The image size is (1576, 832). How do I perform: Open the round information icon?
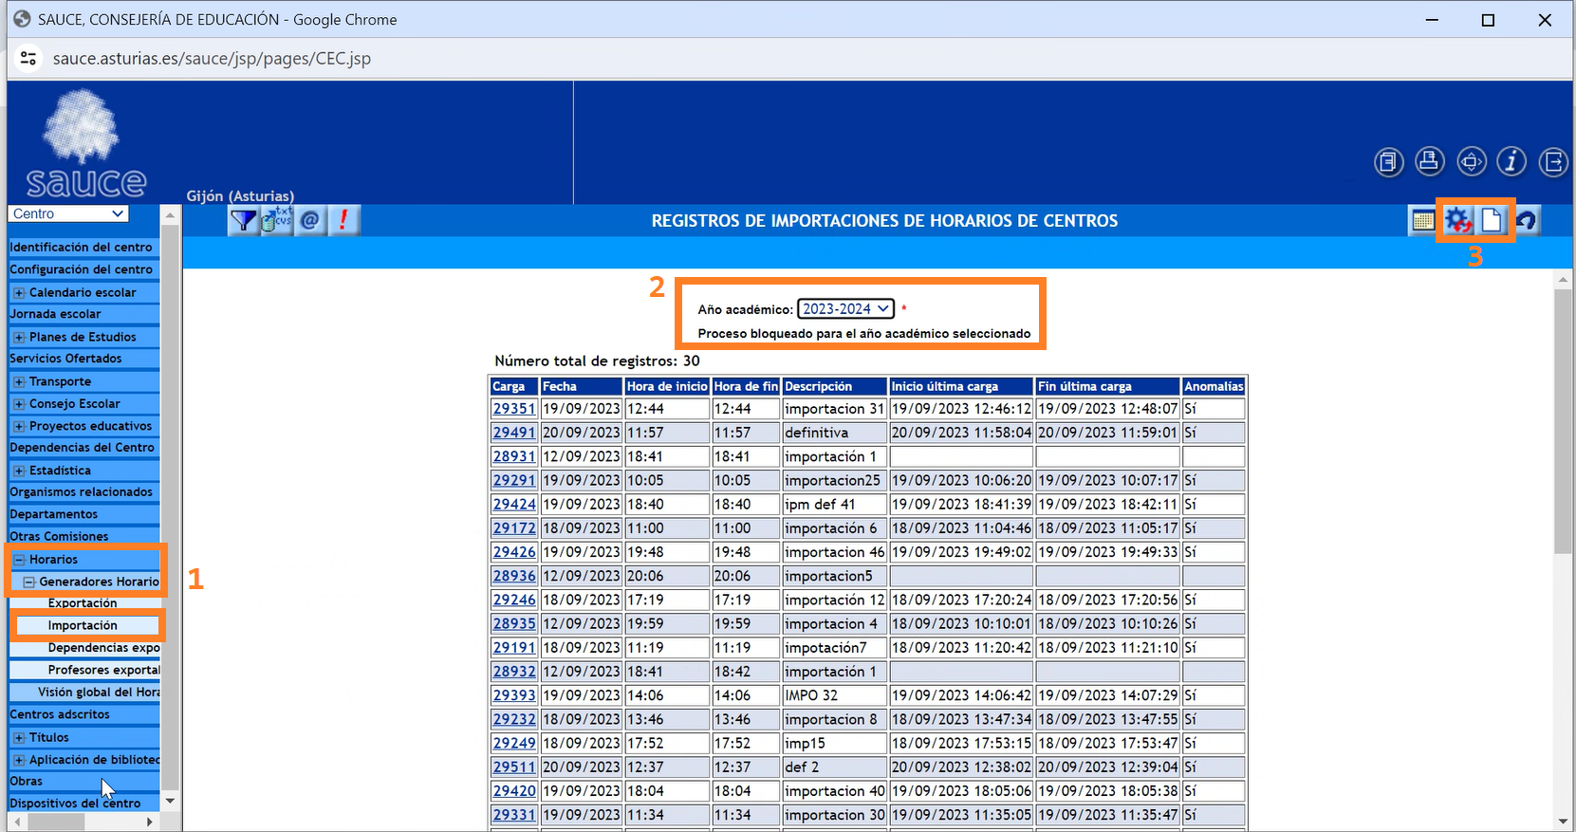(x=1512, y=162)
